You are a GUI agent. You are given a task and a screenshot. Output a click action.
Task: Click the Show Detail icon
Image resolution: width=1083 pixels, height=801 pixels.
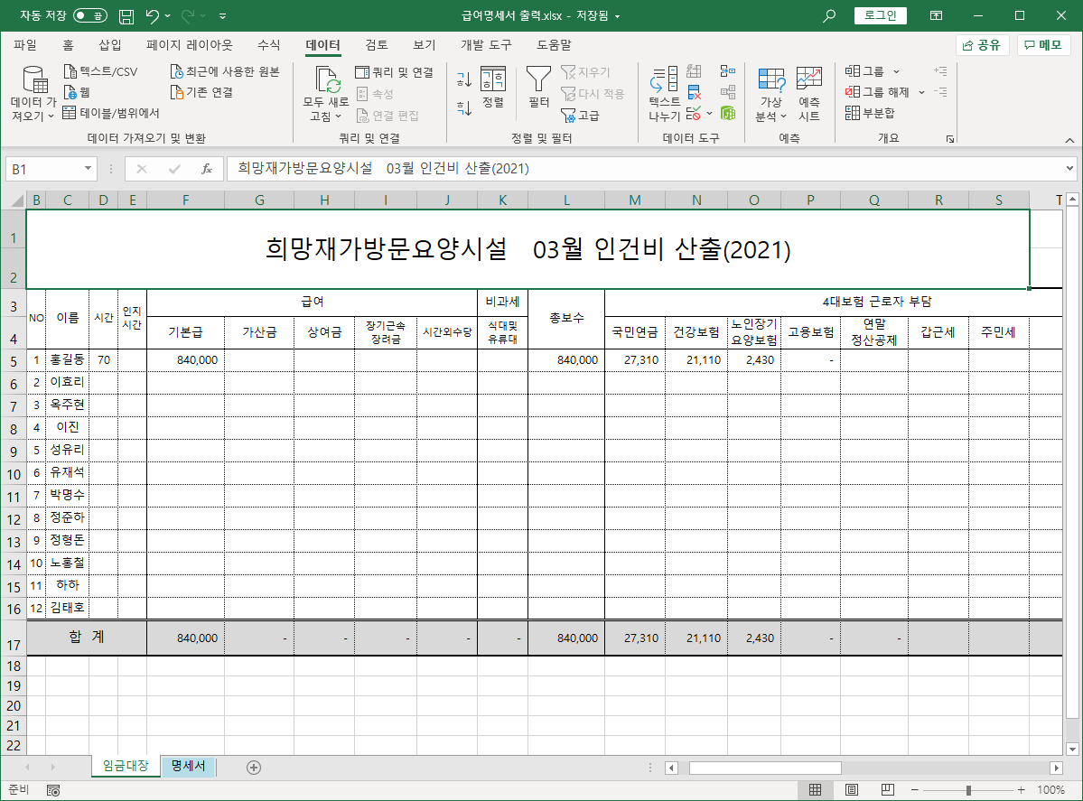pyautogui.click(x=940, y=71)
